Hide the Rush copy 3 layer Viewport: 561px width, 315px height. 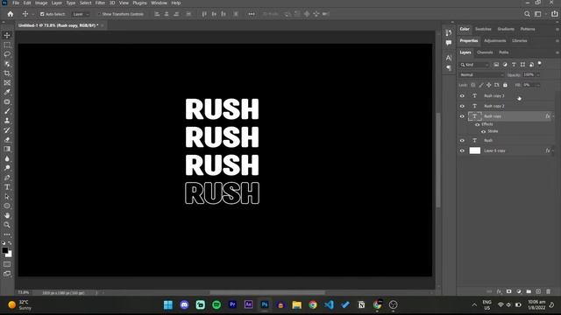point(462,95)
